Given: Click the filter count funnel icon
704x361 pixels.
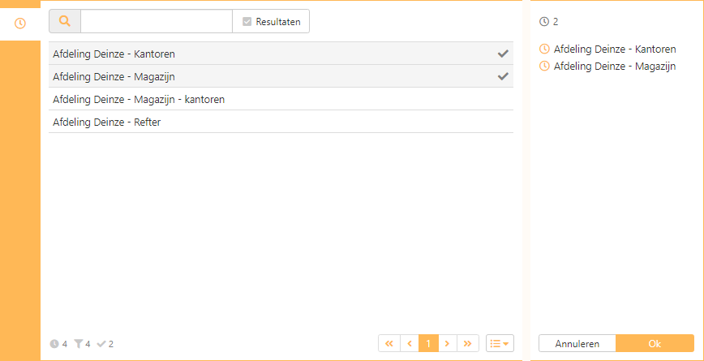Looking at the screenshot, I should tap(79, 344).
